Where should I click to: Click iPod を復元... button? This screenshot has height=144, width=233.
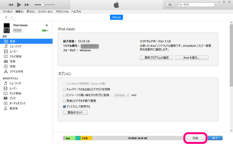coord(191,58)
